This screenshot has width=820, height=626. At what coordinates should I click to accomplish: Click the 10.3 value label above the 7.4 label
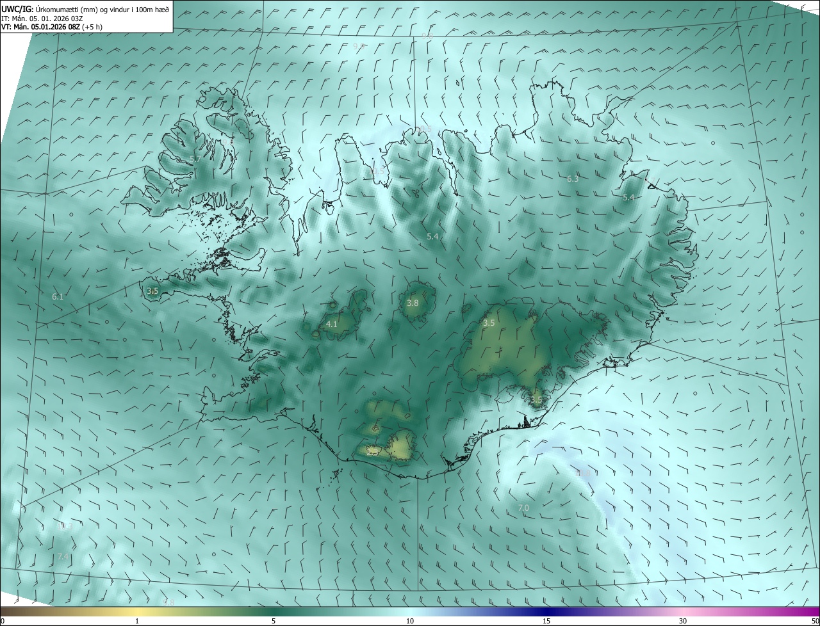(x=65, y=527)
